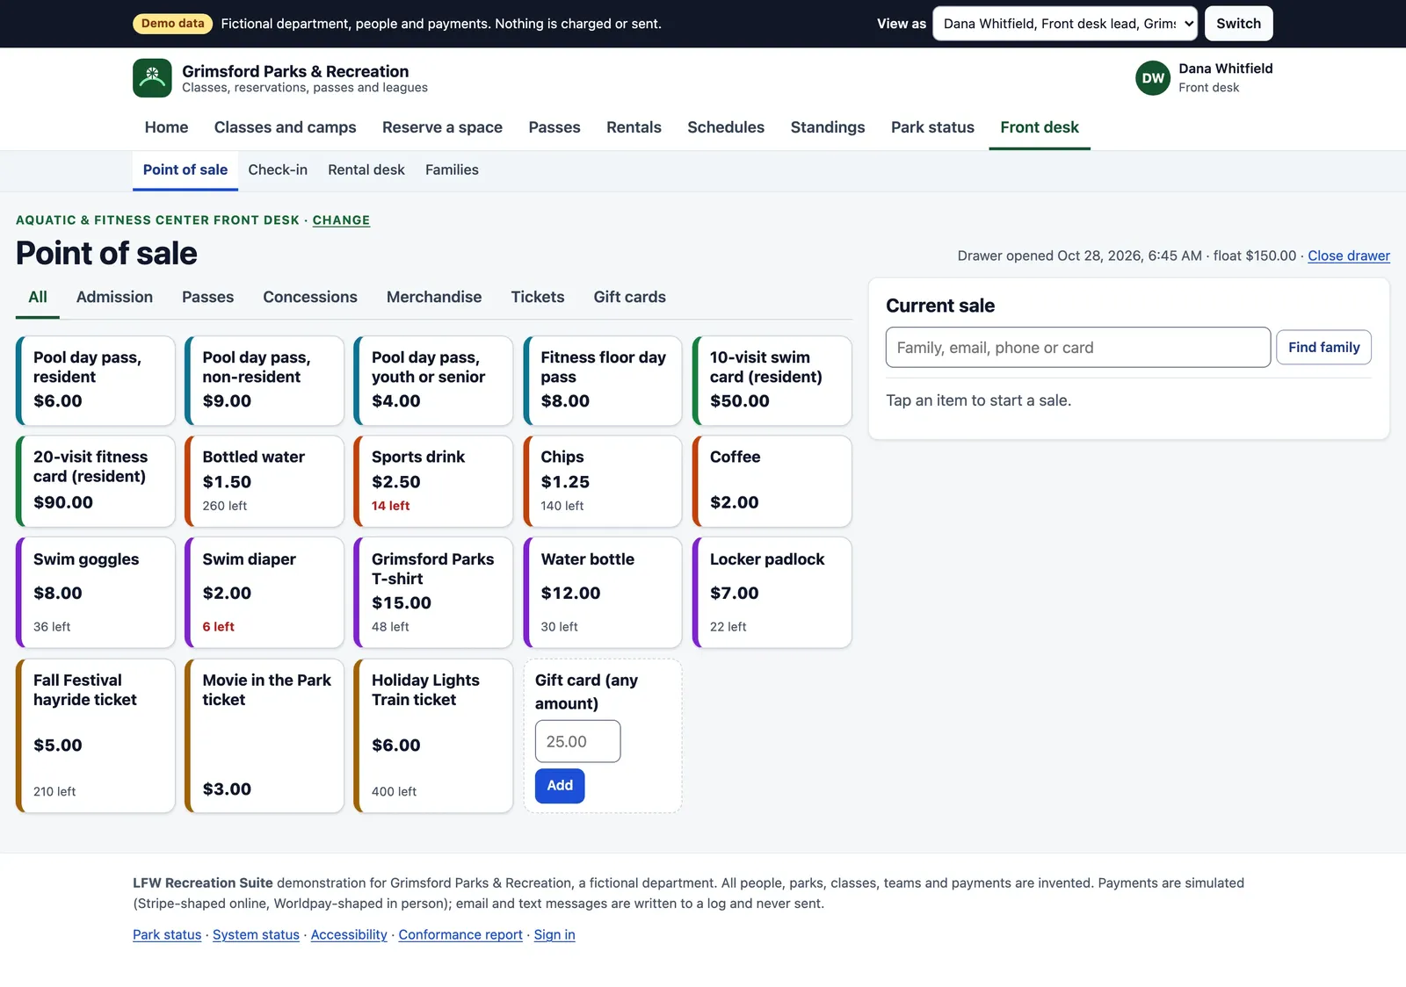View the Standings page

(828, 127)
